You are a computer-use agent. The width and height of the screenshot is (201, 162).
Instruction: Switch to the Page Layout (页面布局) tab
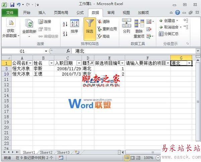[x=61, y=13]
